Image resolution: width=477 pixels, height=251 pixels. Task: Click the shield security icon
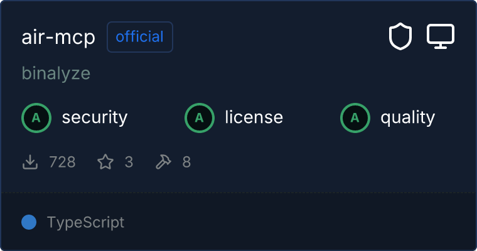click(400, 37)
